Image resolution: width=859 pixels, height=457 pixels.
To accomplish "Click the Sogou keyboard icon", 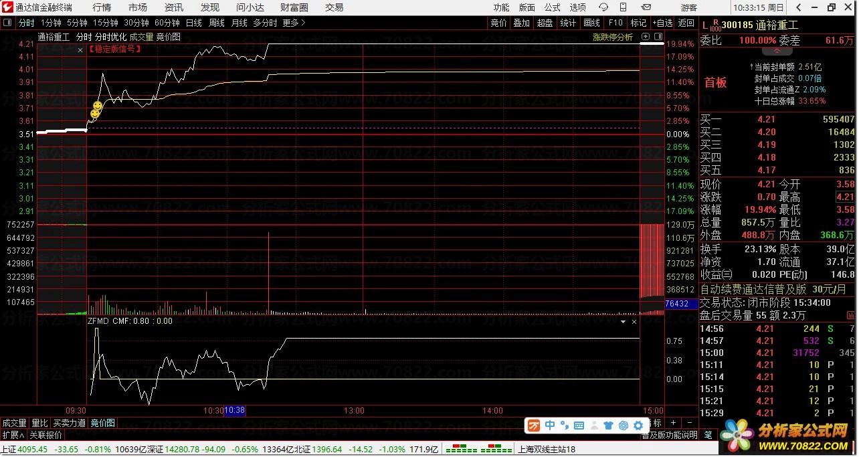I will [x=579, y=425].
